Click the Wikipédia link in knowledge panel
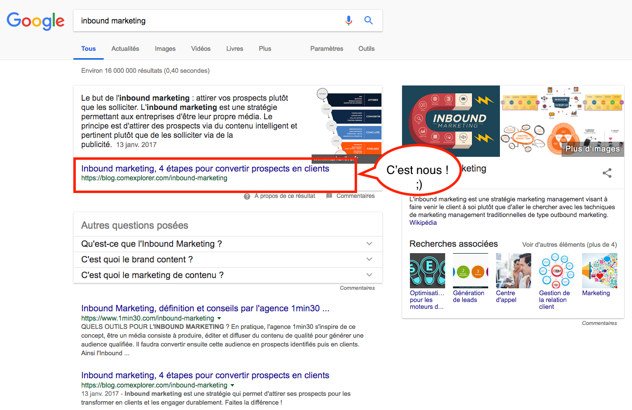632x410 pixels. 423,222
